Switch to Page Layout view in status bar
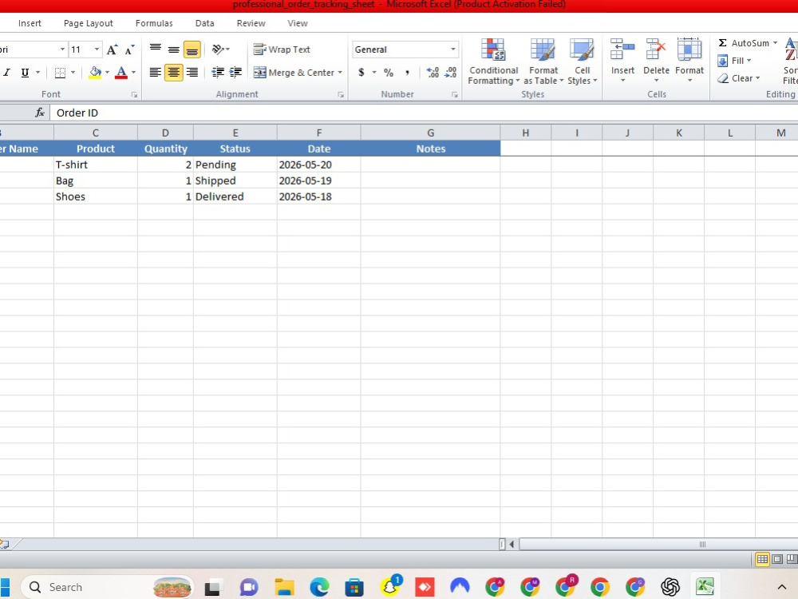This screenshot has height=599, width=798. click(x=777, y=559)
